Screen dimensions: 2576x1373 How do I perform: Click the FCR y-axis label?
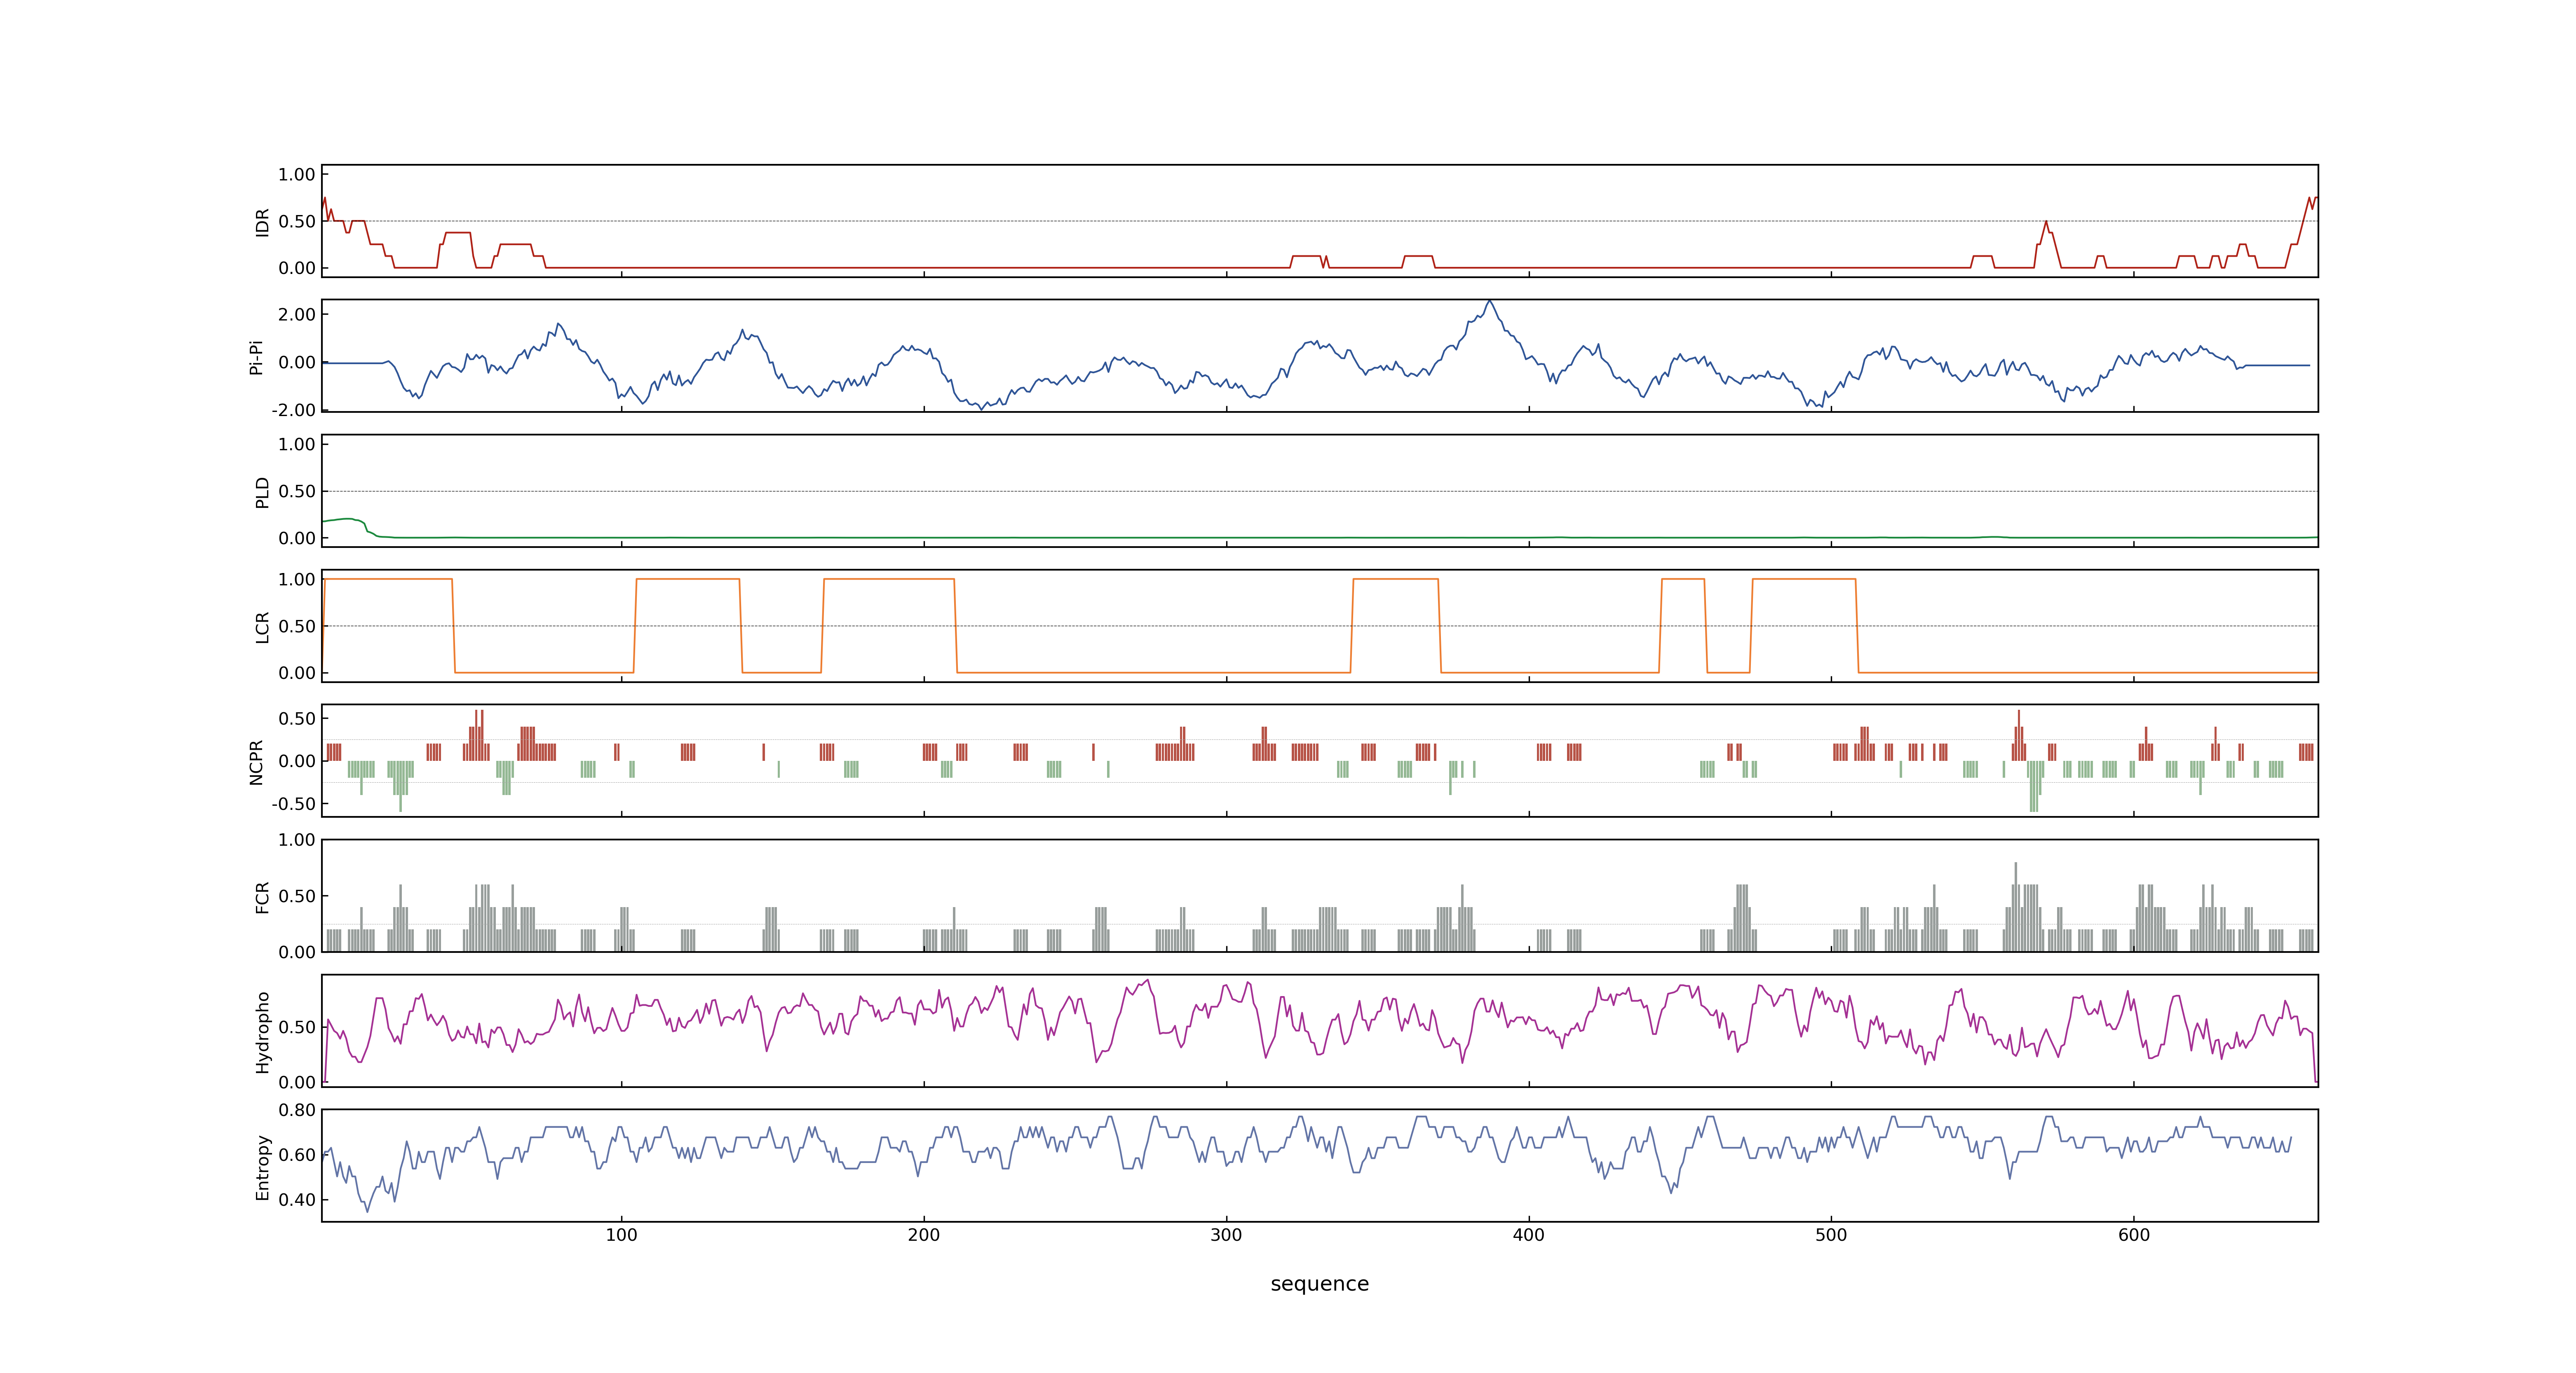[x=262, y=896]
